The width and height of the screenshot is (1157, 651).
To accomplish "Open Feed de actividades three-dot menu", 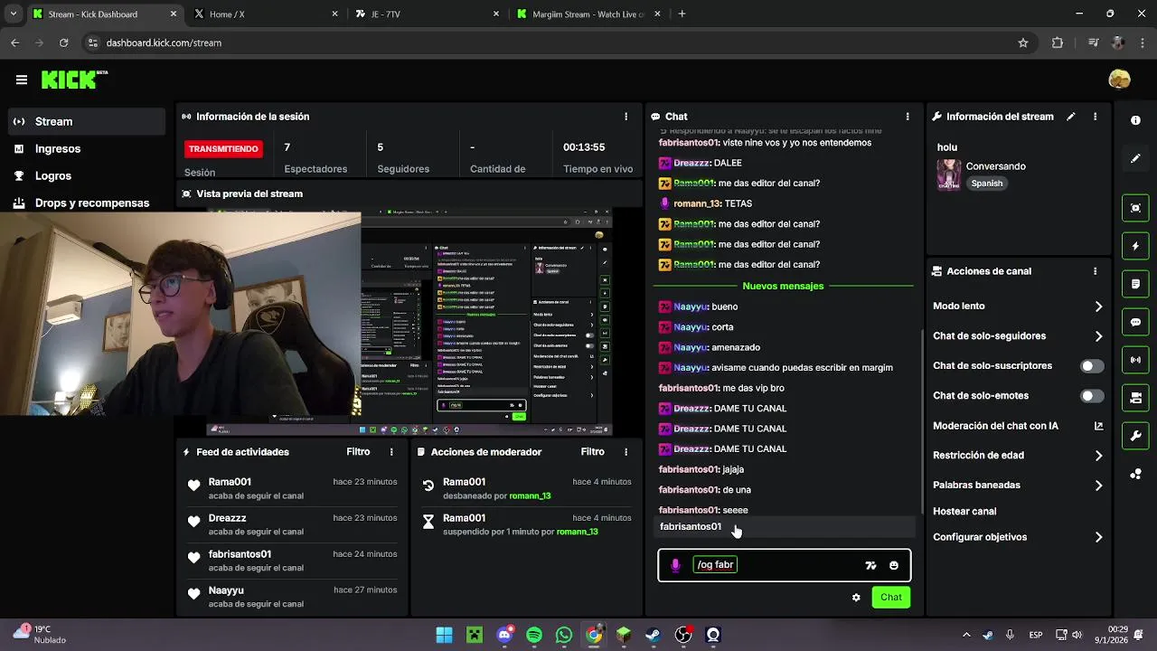I will pos(391,452).
